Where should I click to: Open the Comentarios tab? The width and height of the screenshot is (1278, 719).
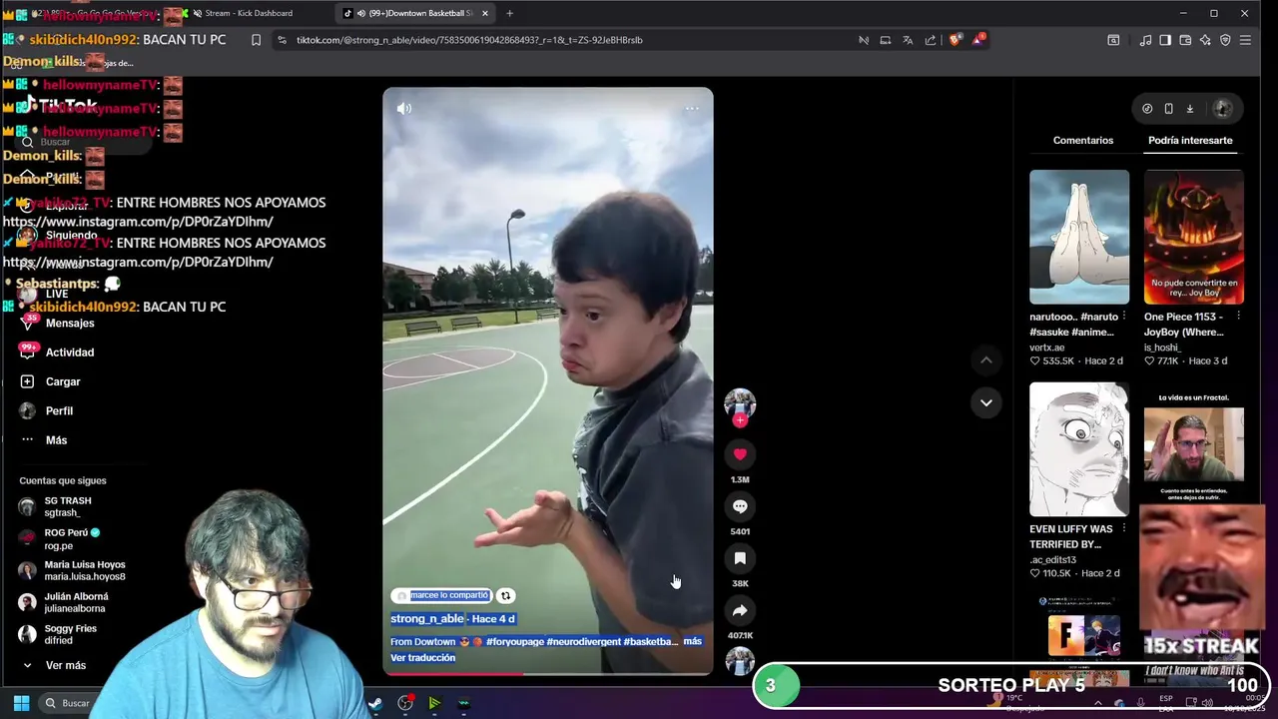(x=1082, y=140)
